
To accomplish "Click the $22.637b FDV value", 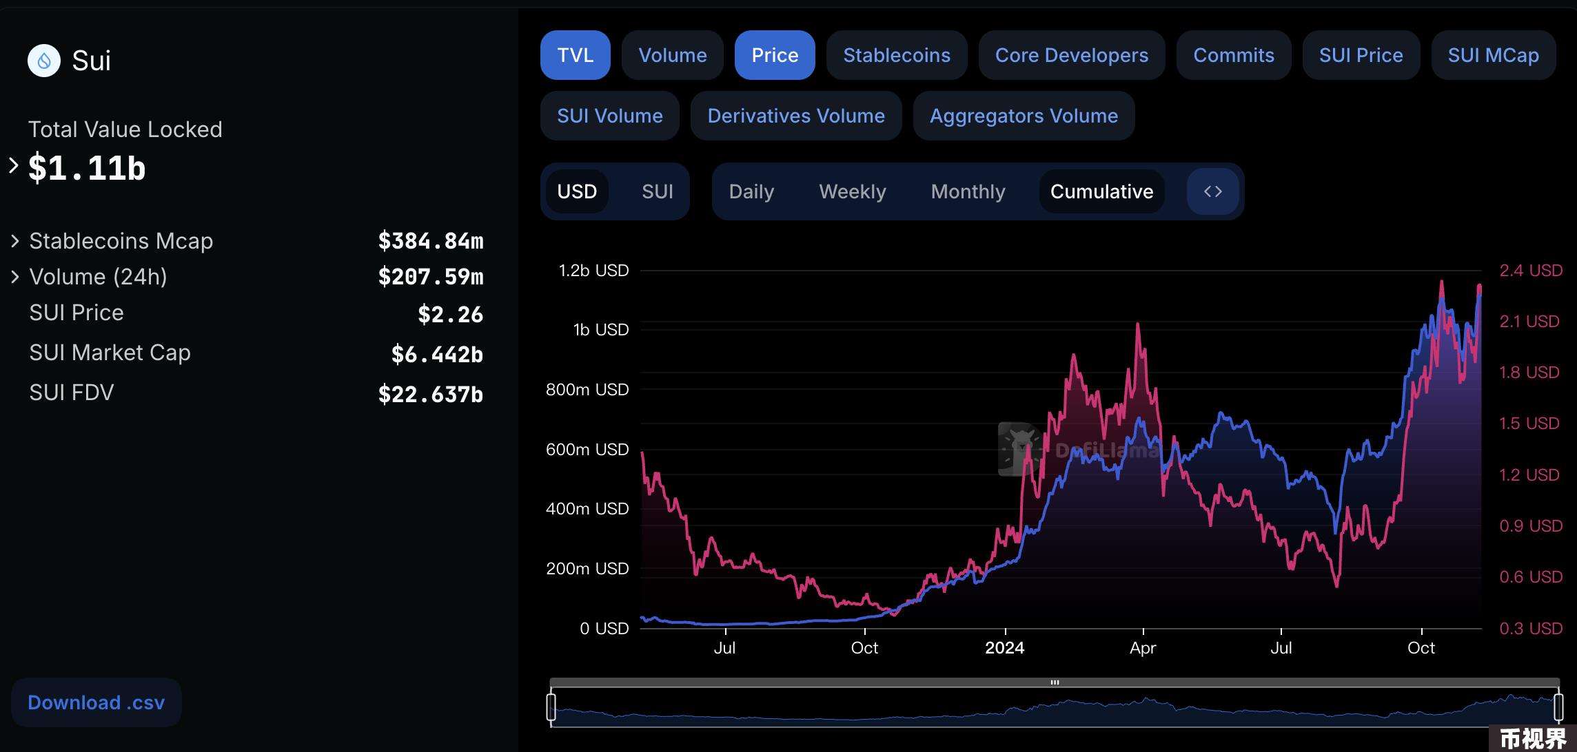I will pyautogui.click(x=431, y=395).
